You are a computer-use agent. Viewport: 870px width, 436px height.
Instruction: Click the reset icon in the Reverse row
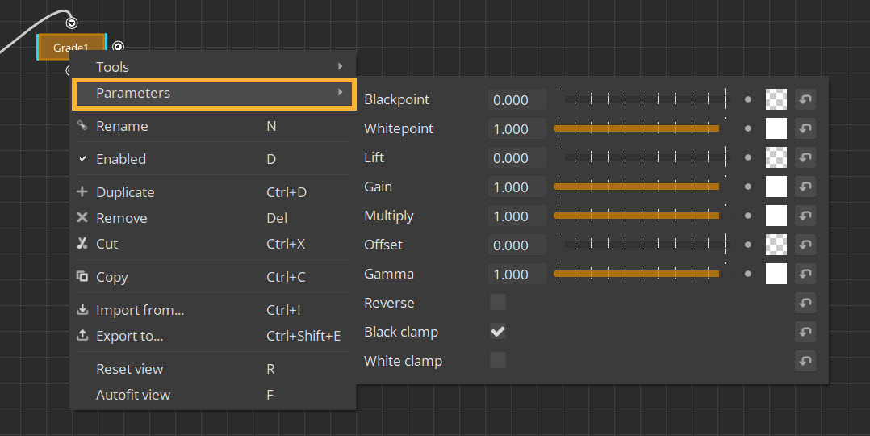click(x=805, y=303)
